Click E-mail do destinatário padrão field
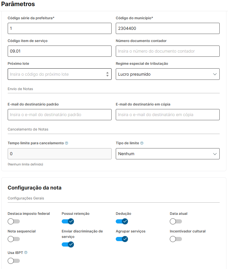Screen dimensions: 228x269 59,115
